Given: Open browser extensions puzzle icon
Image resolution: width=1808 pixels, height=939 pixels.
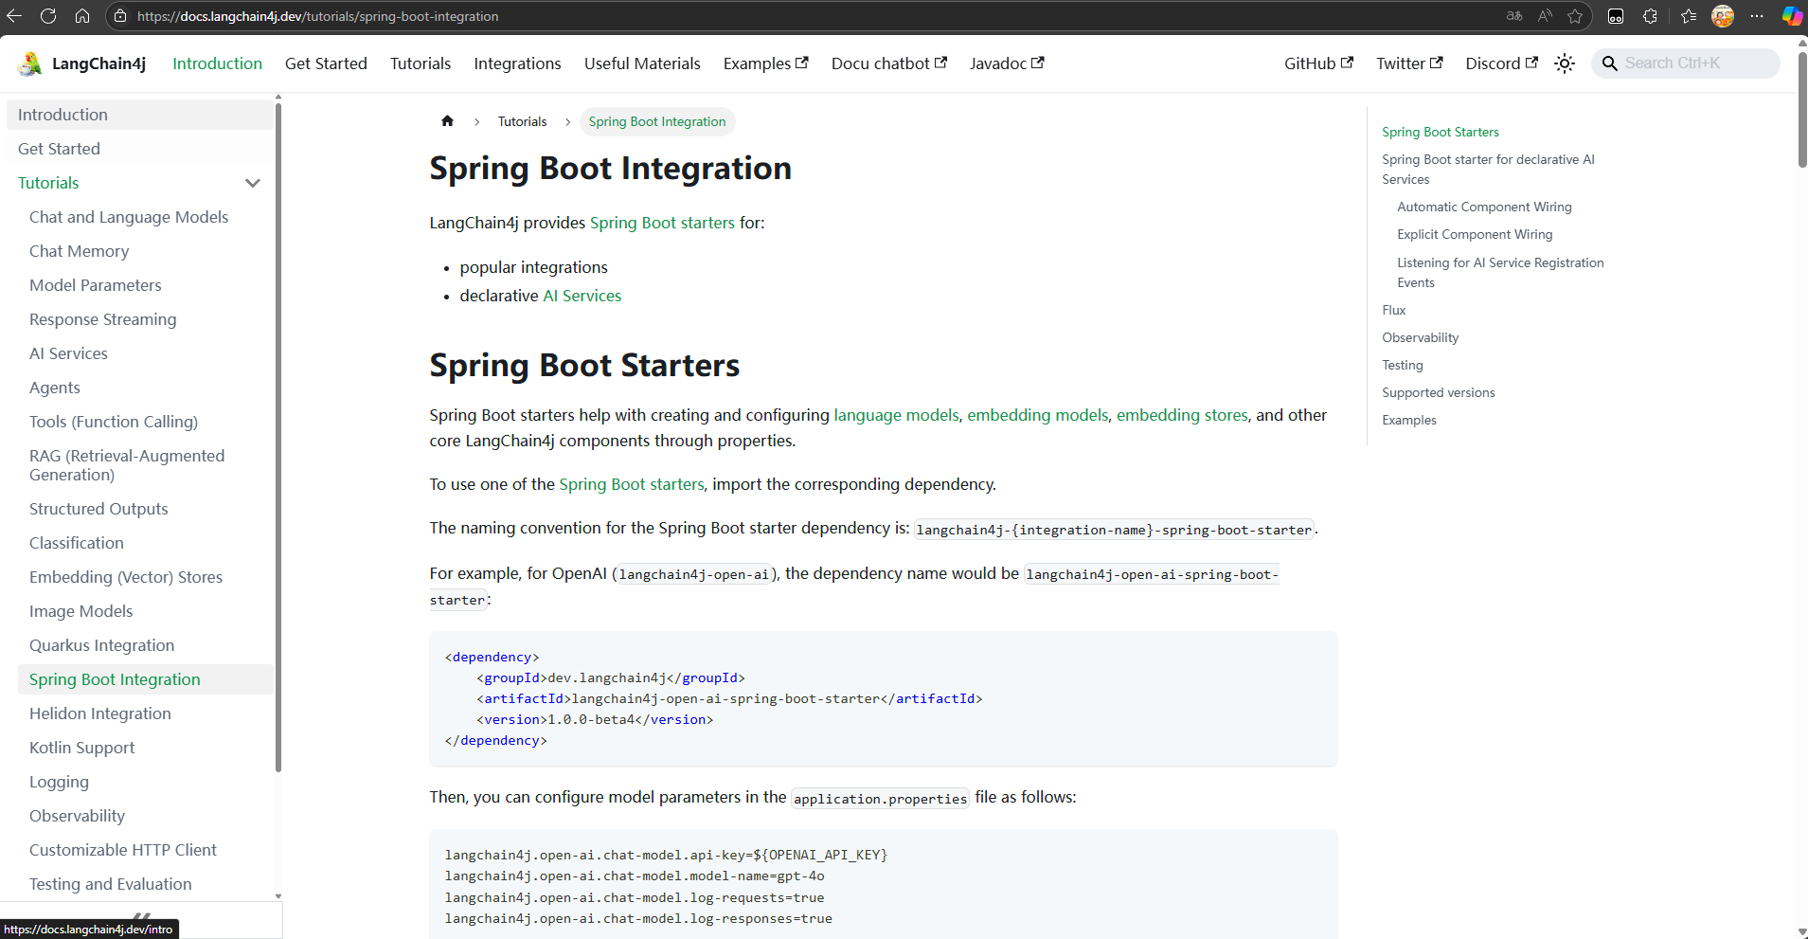Looking at the screenshot, I should click(x=1651, y=16).
